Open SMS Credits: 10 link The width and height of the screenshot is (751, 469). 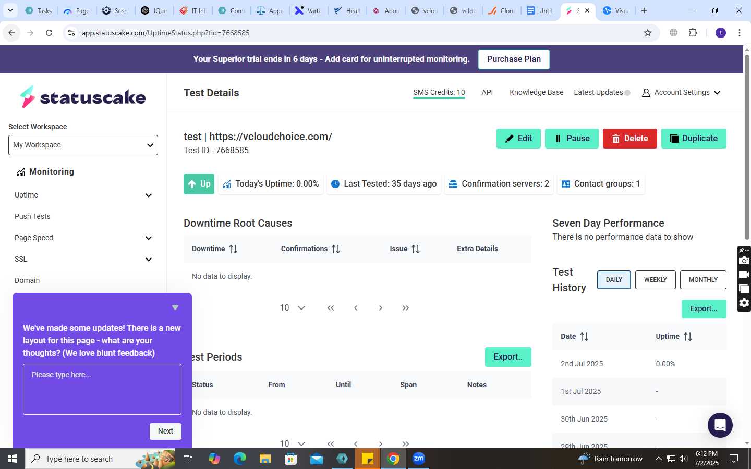tap(439, 92)
